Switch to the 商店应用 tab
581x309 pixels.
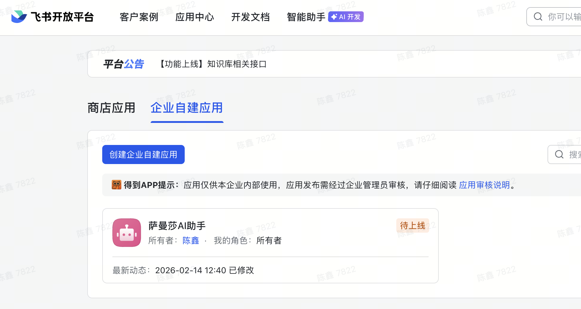pos(111,108)
